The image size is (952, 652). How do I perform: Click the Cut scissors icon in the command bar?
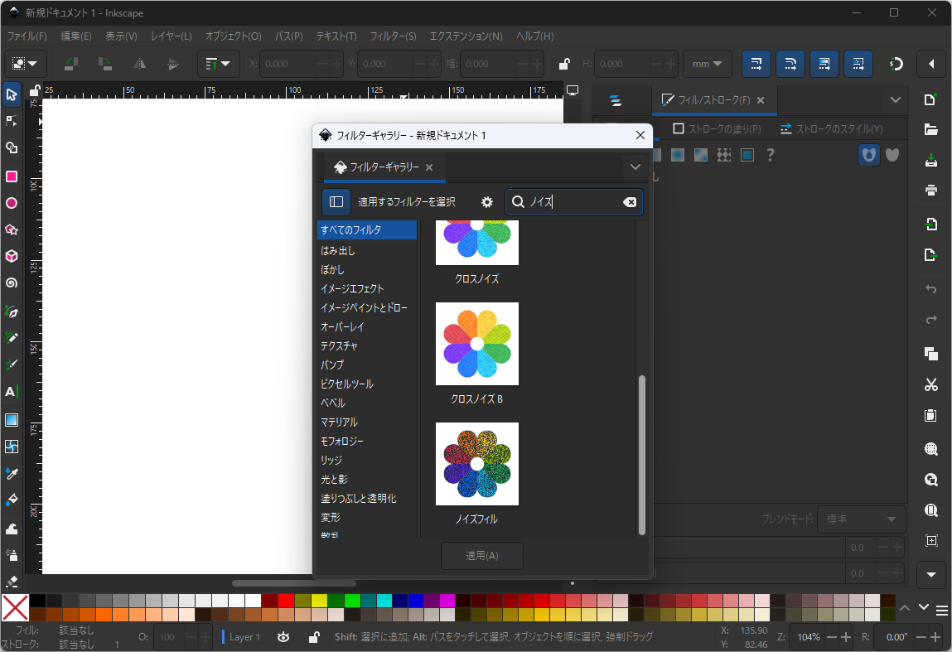tap(930, 384)
